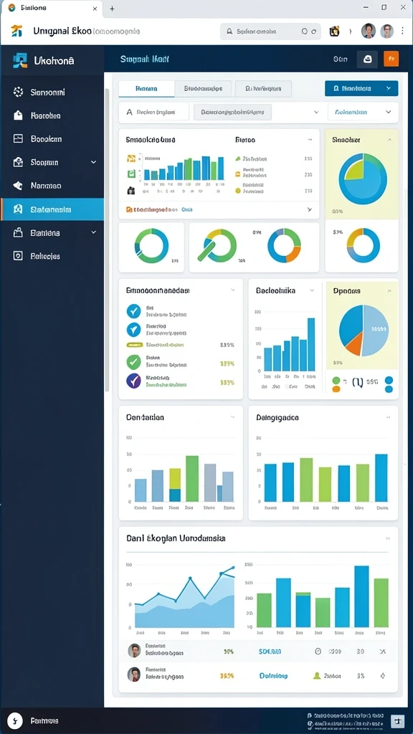Screen dimensions: 413x734
Task: Click the blue Samotioia button
Action: [361, 88]
